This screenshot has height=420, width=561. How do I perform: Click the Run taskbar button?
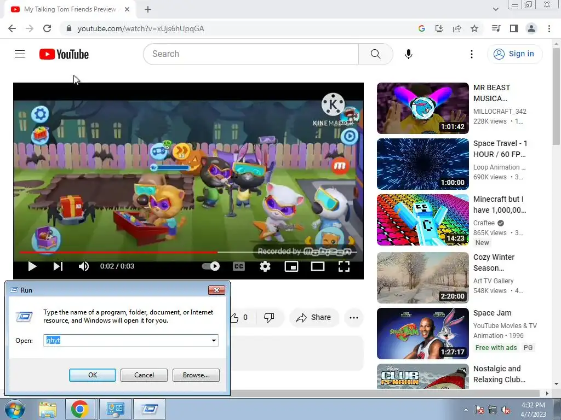tap(150, 409)
